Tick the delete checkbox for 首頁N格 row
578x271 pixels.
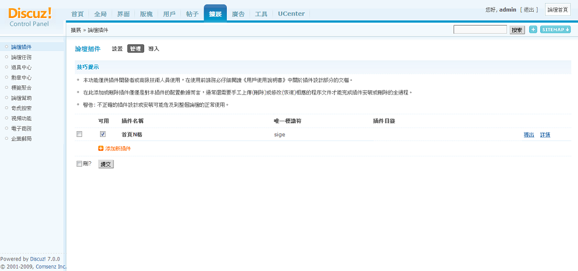click(79, 134)
